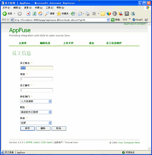Open the Messenger people icon
The width and height of the screenshot is (152, 155).
click(133, 14)
